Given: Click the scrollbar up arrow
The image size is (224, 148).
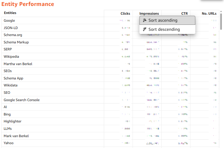Looking at the screenshot, I should coord(221,12).
